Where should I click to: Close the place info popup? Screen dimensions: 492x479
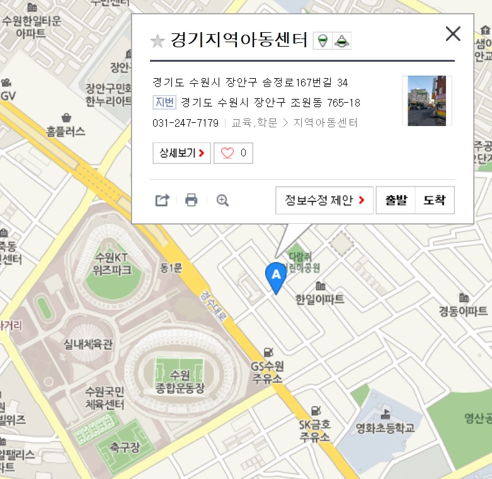[x=453, y=33]
